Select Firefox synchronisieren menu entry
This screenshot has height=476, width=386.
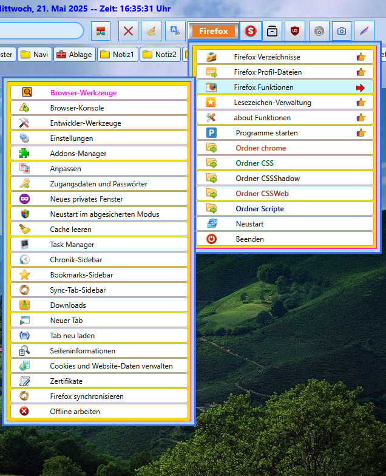click(99, 396)
